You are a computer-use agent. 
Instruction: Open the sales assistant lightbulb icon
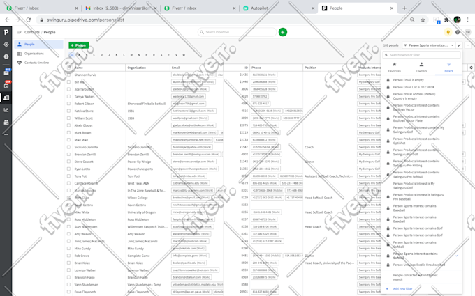coord(448,32)
